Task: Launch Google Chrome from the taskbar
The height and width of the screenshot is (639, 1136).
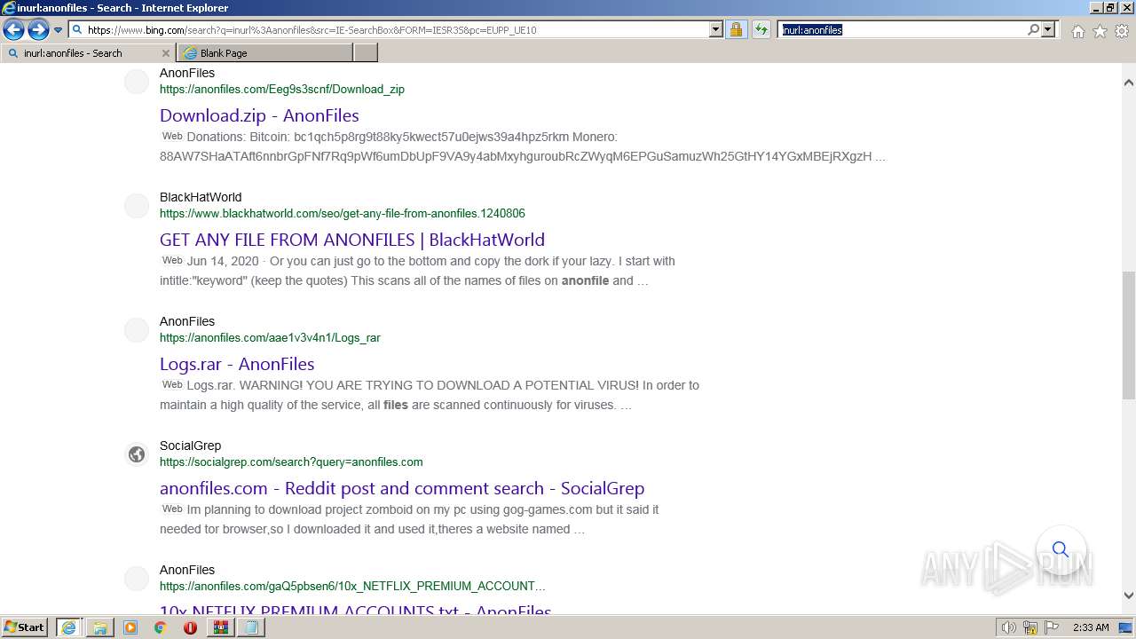Action: 160,627
